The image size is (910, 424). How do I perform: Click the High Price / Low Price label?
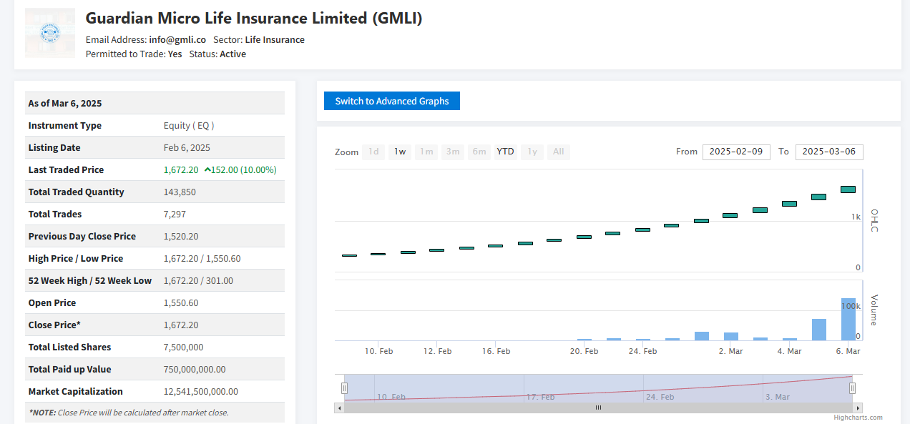76,258
